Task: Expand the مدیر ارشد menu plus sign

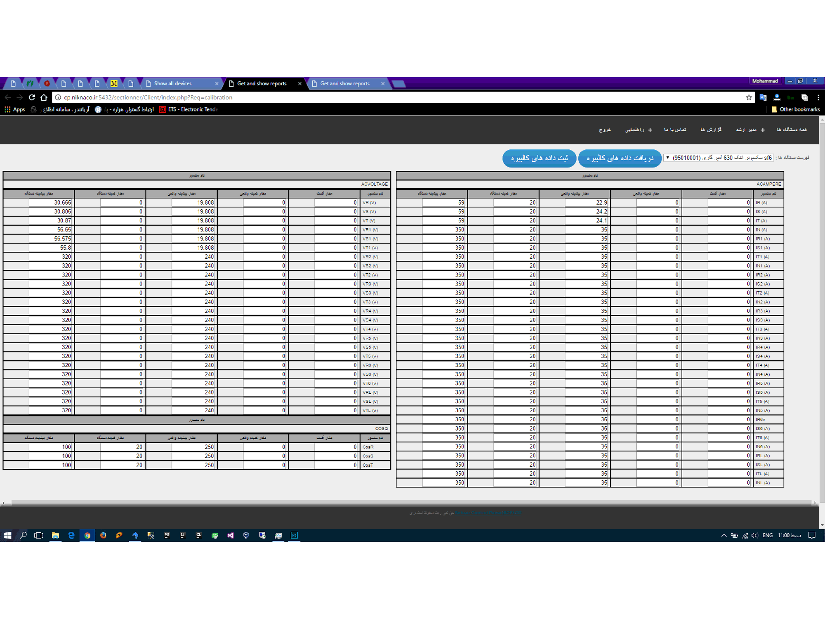Action: point(763,130)
